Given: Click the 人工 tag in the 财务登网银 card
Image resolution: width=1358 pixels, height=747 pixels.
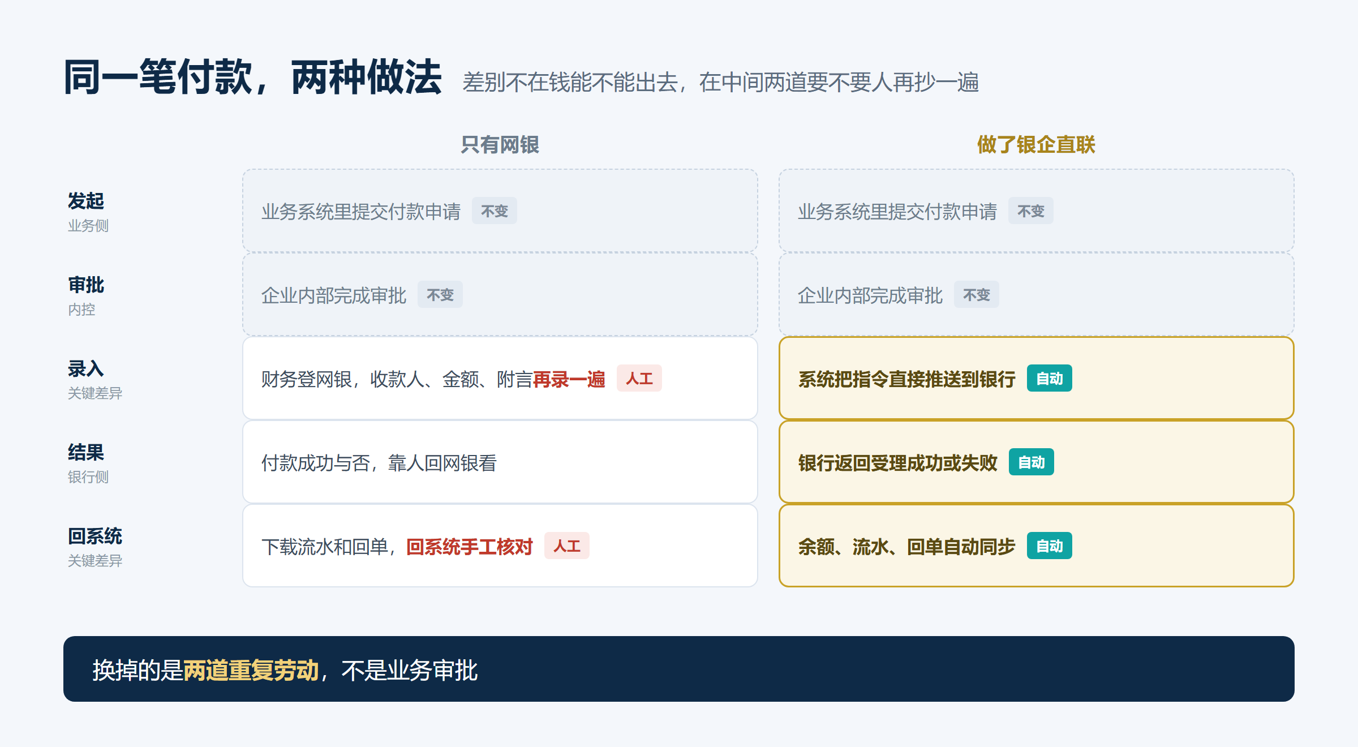Looking at the screenshot, I should (639, 378).
